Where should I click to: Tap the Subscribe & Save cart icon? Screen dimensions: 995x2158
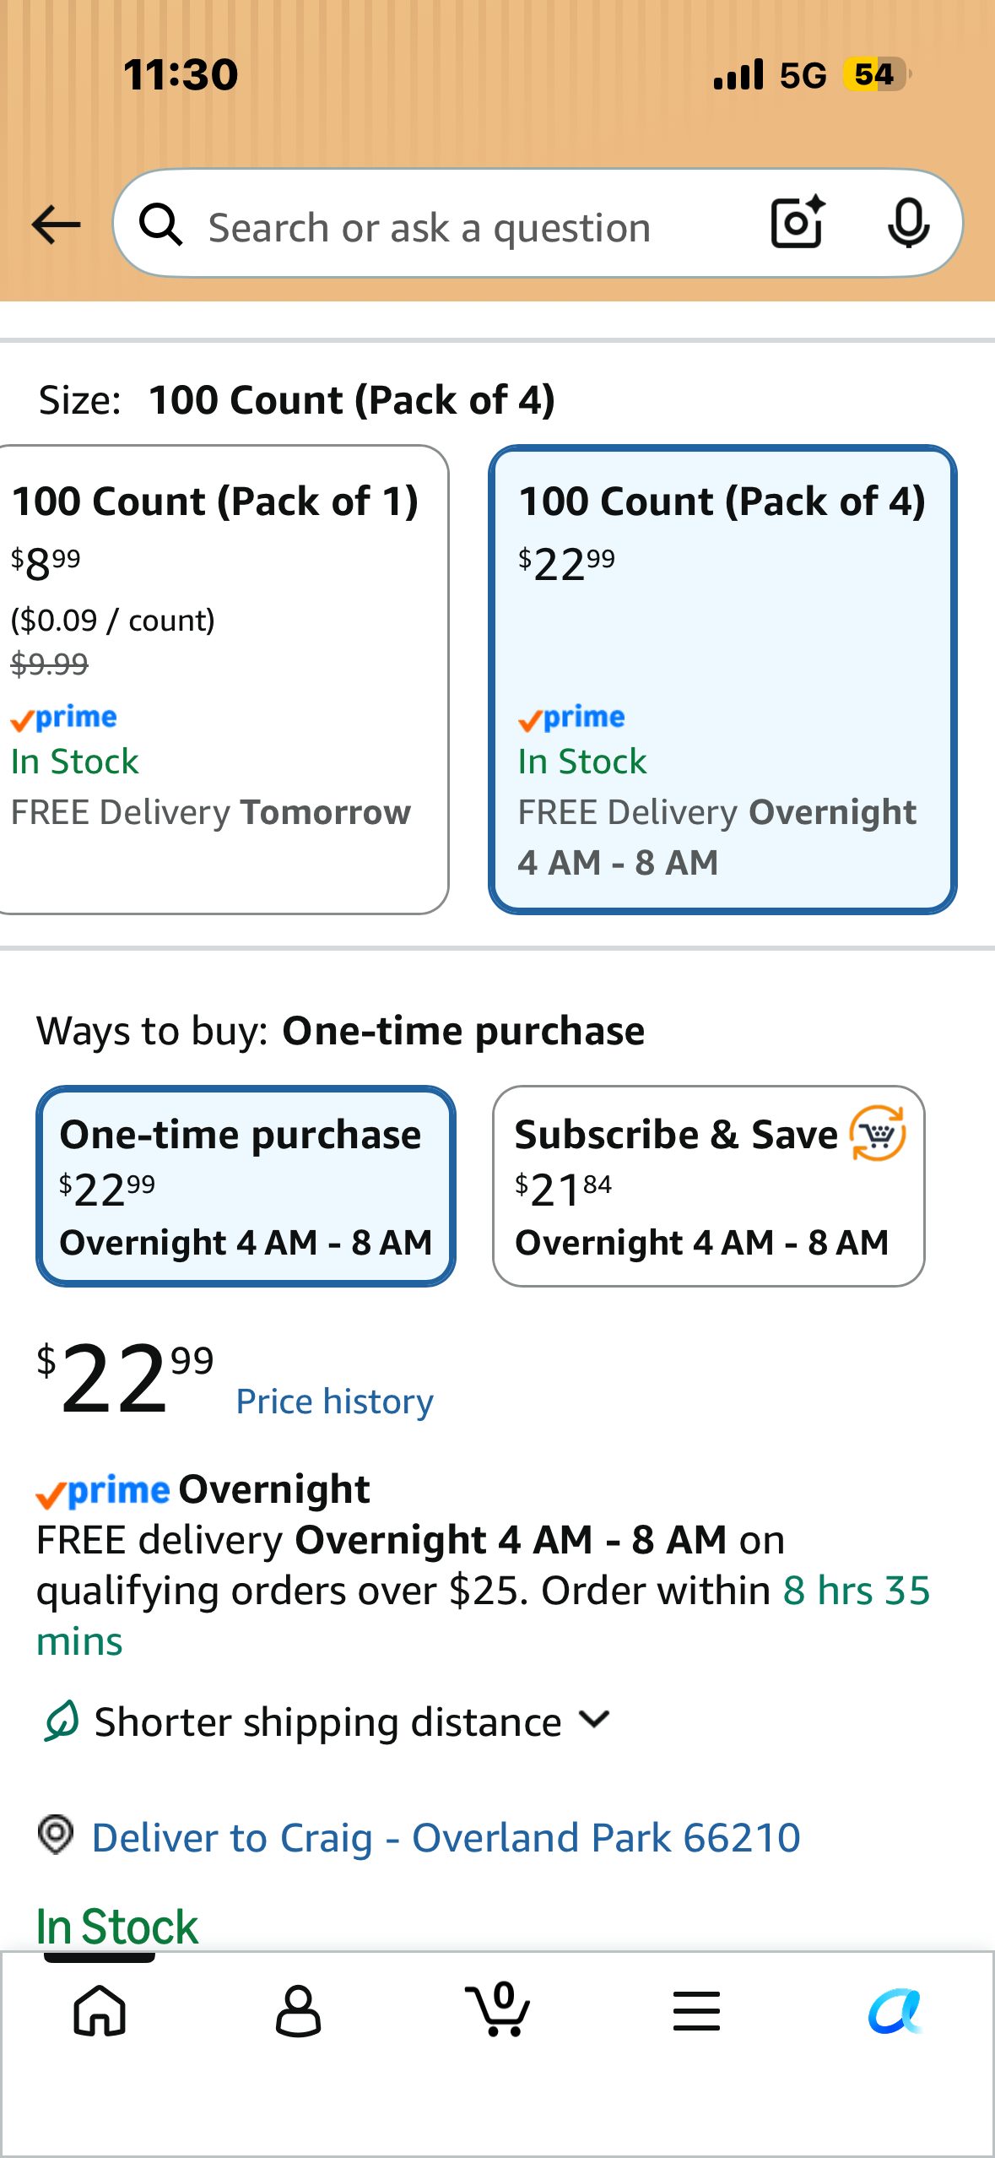(x=878, y=1134)
